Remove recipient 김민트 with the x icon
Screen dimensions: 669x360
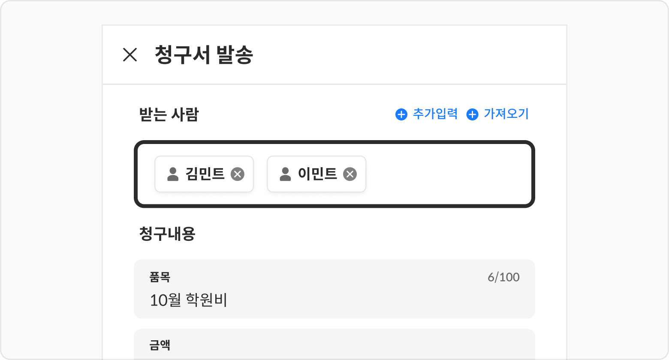pos(238,174)
